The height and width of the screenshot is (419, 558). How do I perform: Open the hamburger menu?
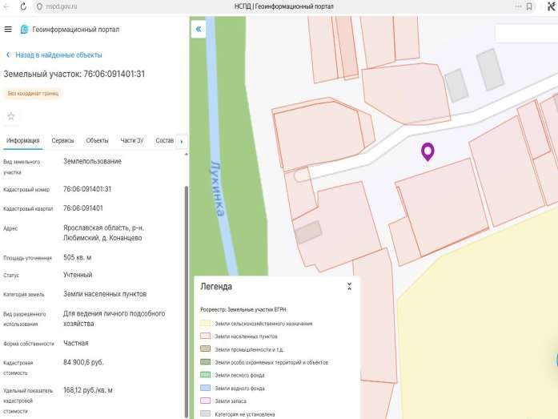8,29
